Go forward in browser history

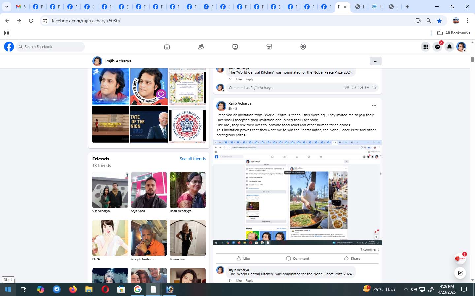(x=19, y=21)
